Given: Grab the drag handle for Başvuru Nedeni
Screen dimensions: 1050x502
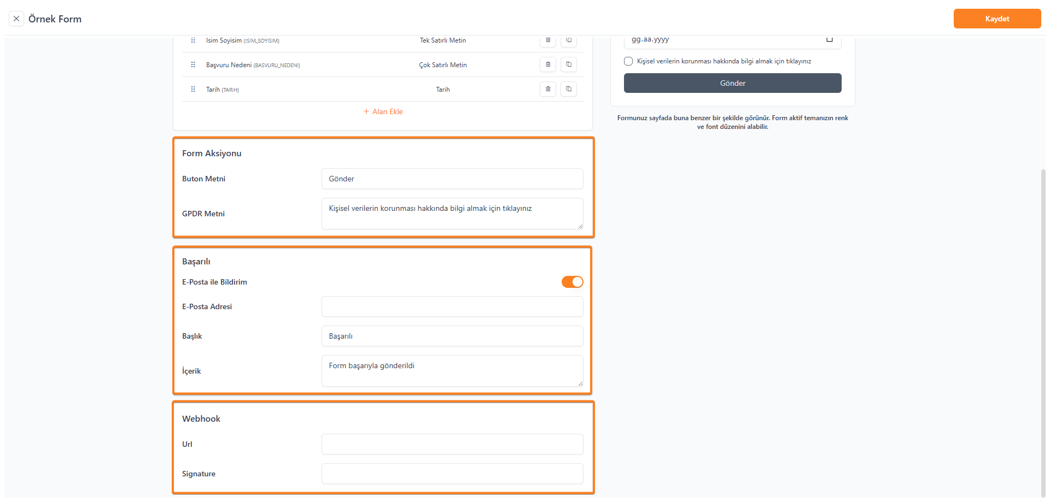Looking at the screenshot, I should [193, 64].
